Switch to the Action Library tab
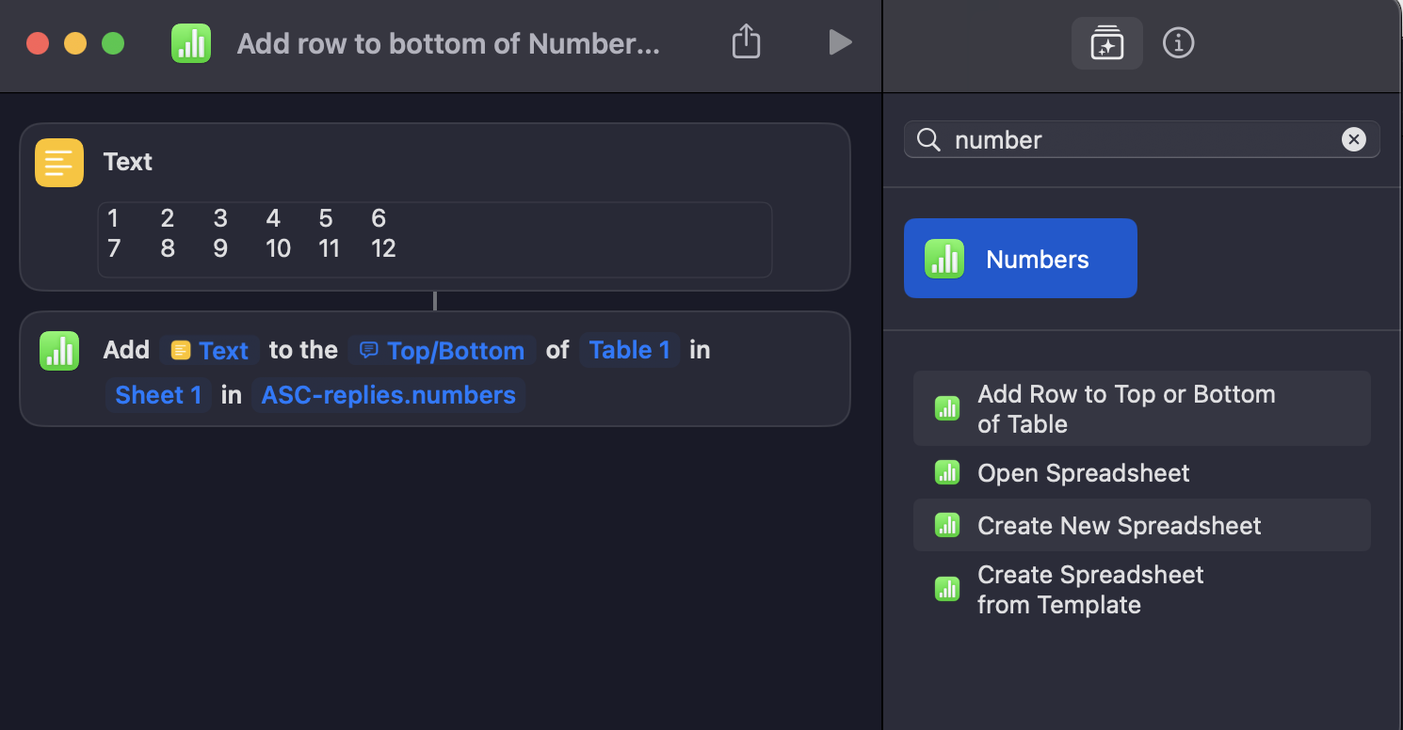 (1106, 42)
